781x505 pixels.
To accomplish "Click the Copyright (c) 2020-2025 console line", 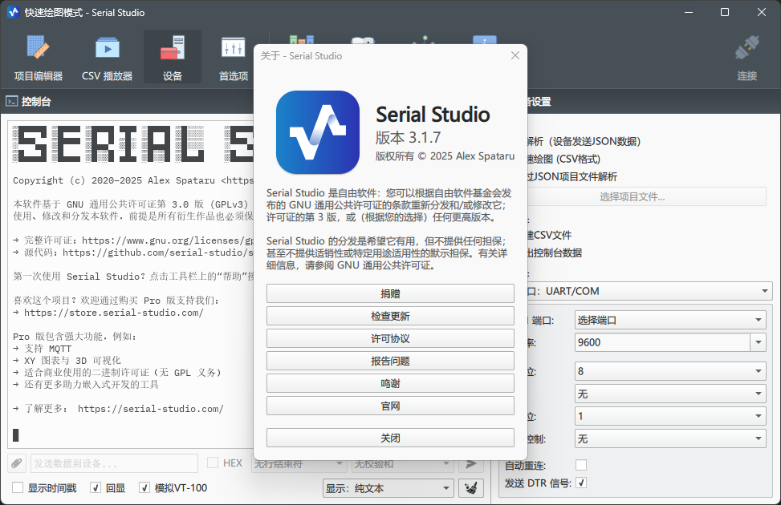I will pos(133,180).
